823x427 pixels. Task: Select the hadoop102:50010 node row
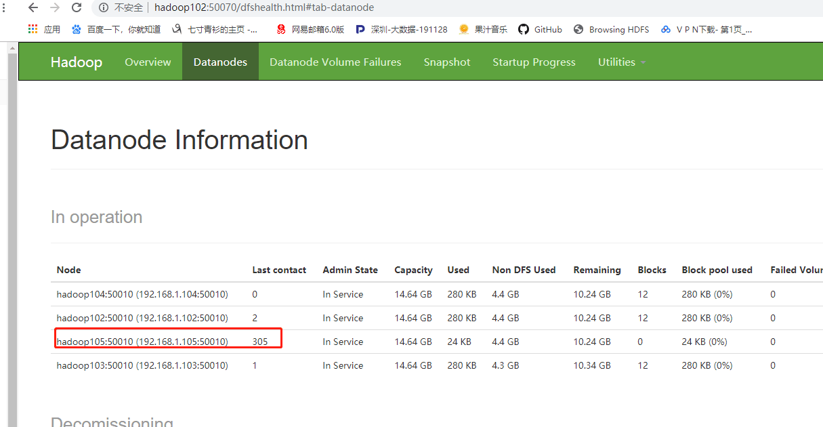[437, 318]
